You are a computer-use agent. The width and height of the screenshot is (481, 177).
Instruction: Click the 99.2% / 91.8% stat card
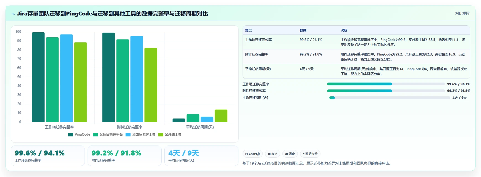tap(125, 156)
